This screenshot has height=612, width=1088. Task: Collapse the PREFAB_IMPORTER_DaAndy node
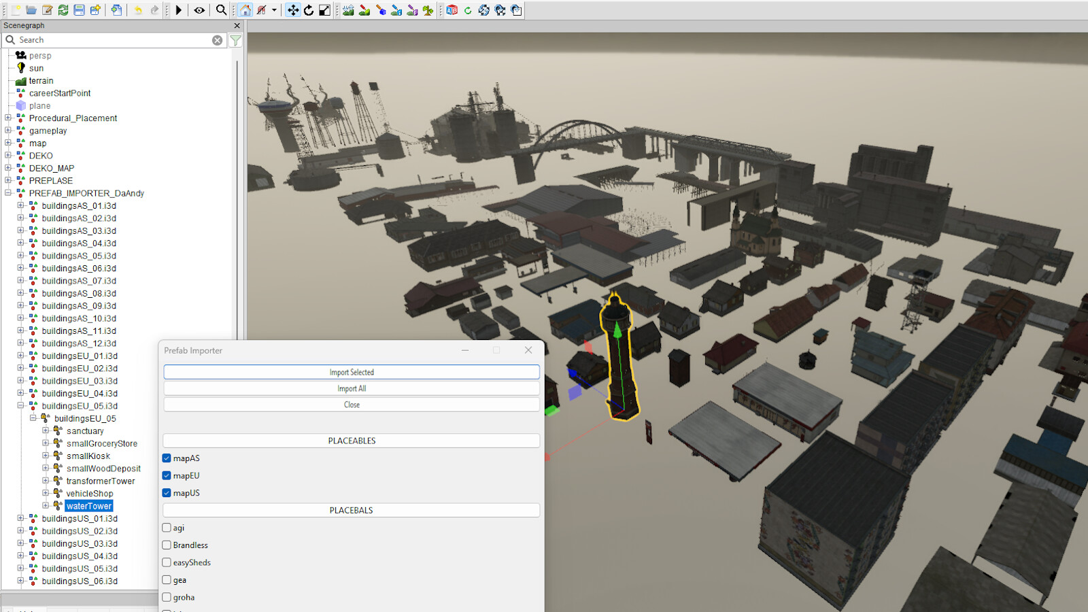click(x=8, y=193)
